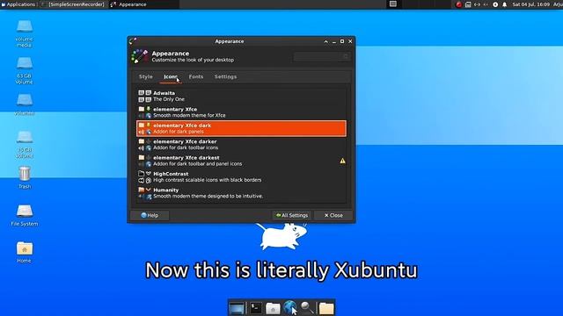Open the notifications bell icon
The image size is (563, 316).
click(504, 4)
